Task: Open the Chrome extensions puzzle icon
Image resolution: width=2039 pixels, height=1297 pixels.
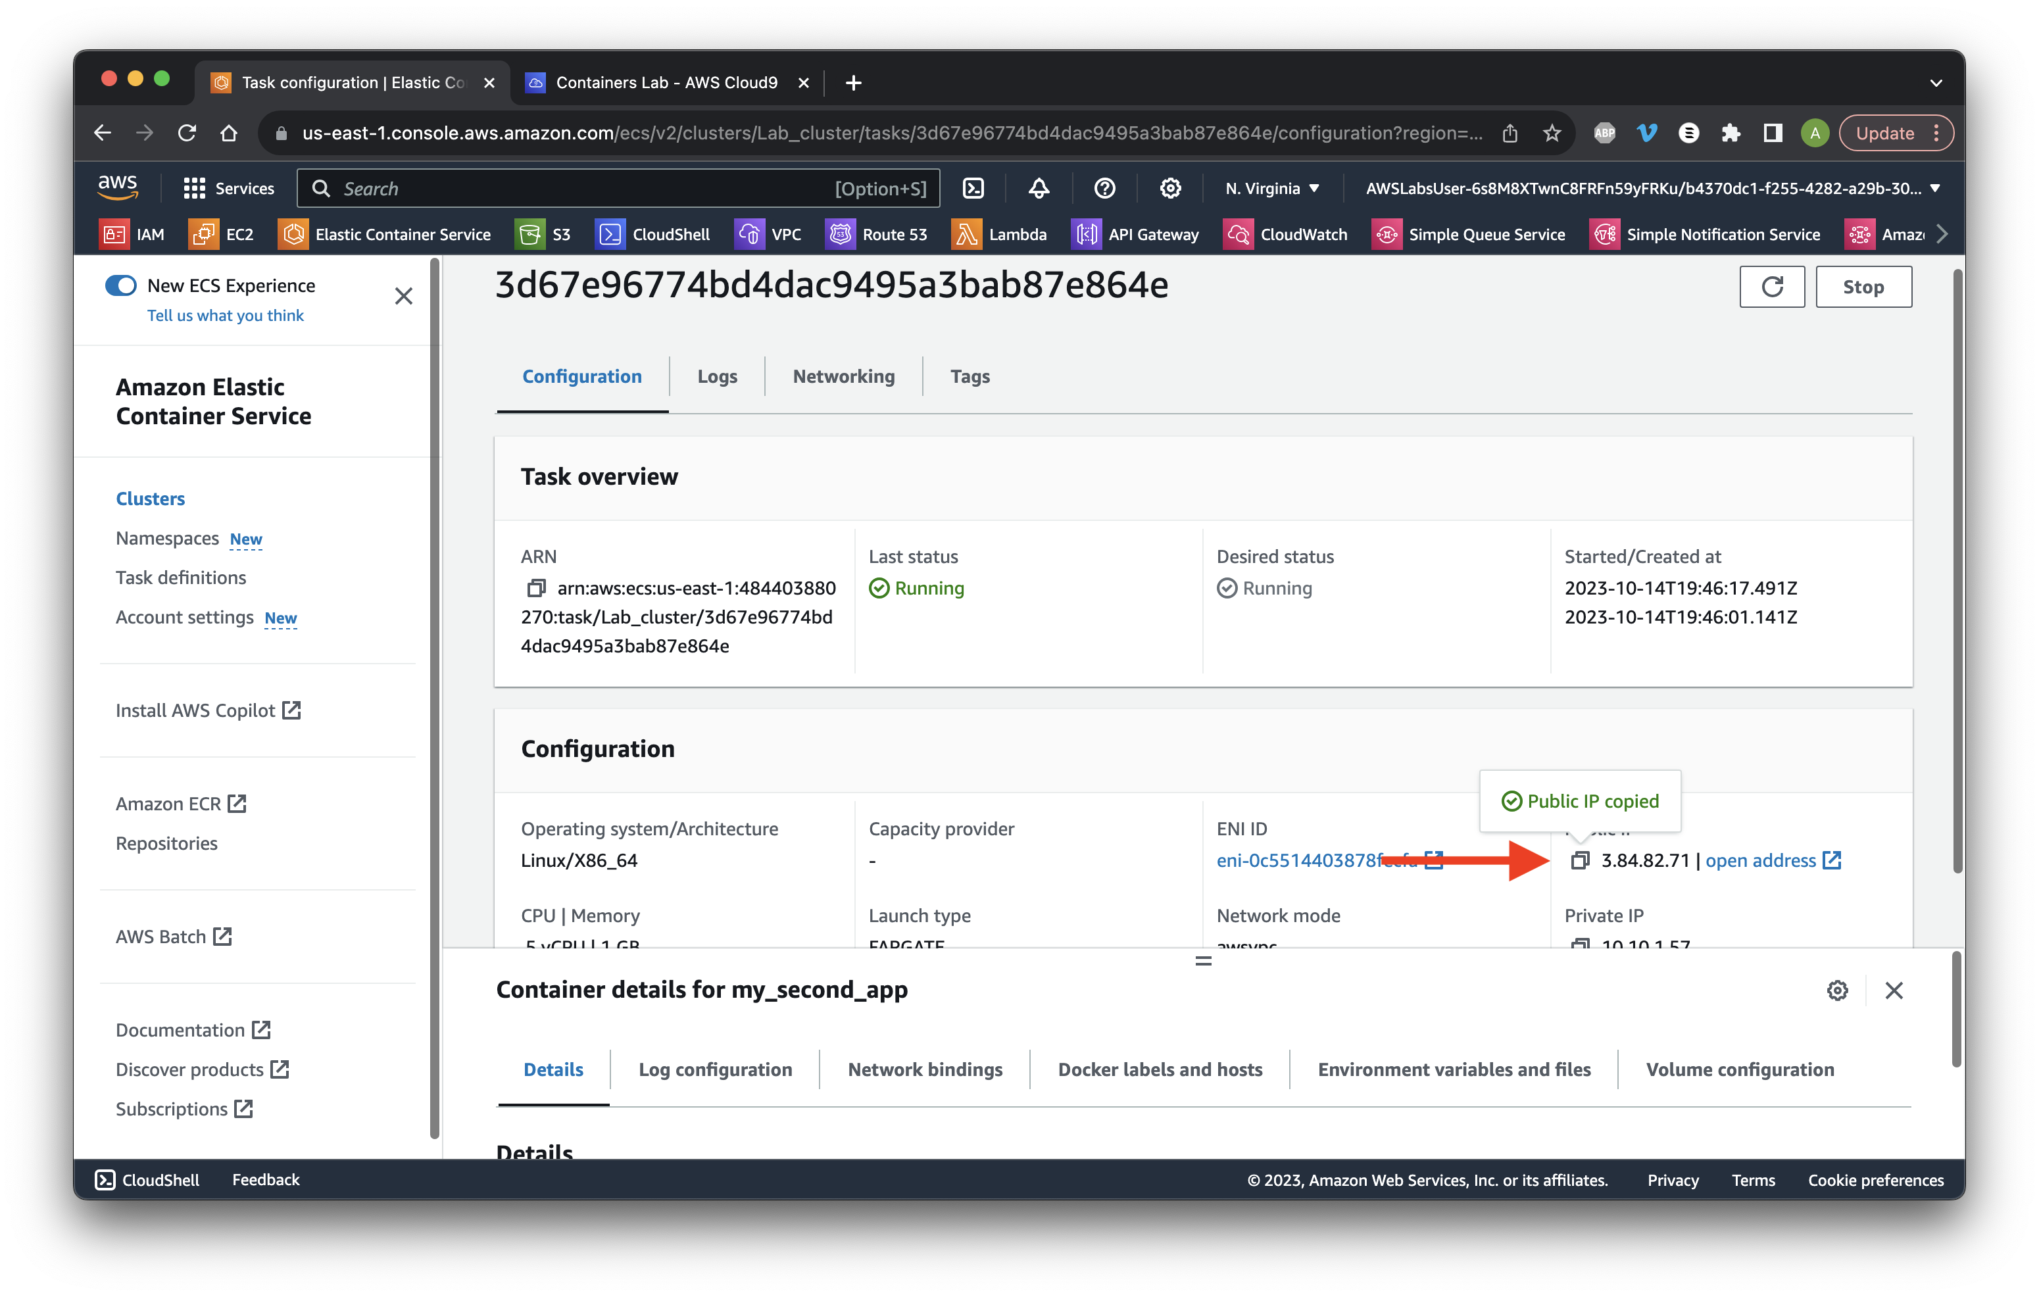Action: 1731,133
